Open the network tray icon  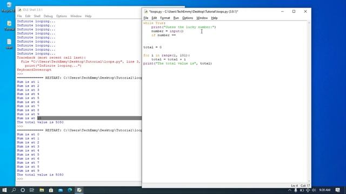(308, 190)
